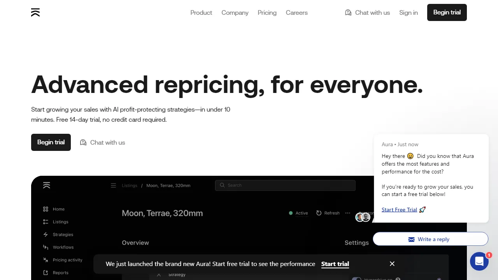Select Strategies in the preview sidebar

(63, 234)
